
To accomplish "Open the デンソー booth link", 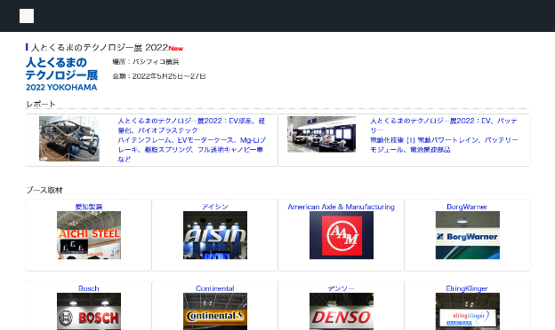I will click(x=341, y=288).
